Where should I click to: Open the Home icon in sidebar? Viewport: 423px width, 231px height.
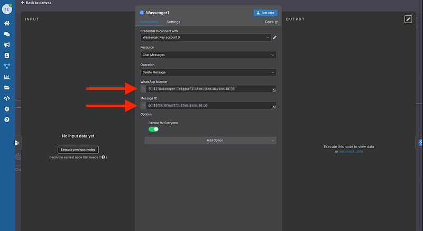click(7, 24)
